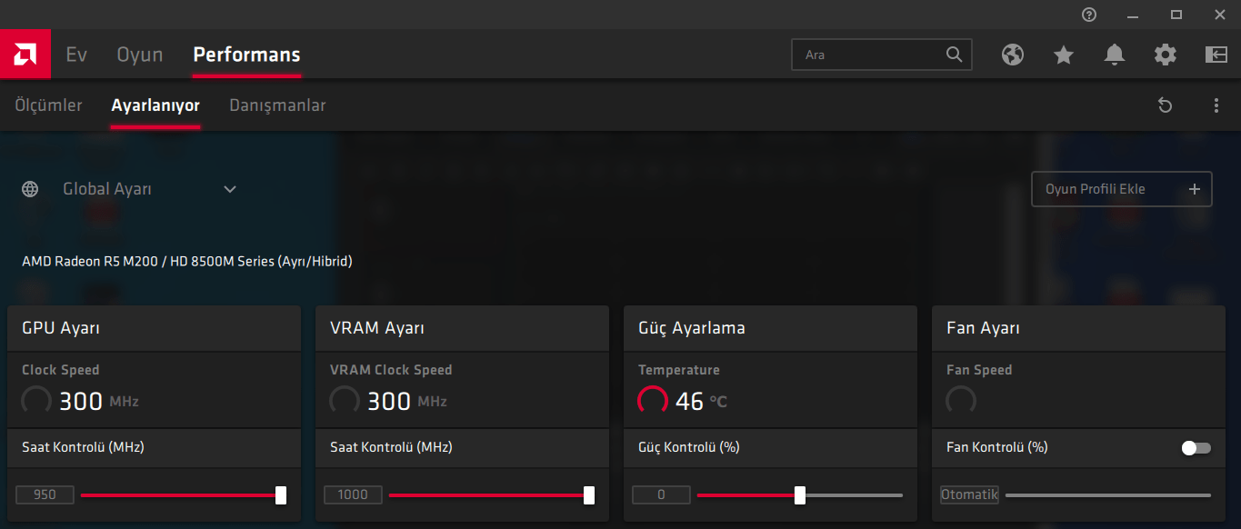Click the Oyun Profili Ekle button
1241x529 pixels.
point(1122,189)
